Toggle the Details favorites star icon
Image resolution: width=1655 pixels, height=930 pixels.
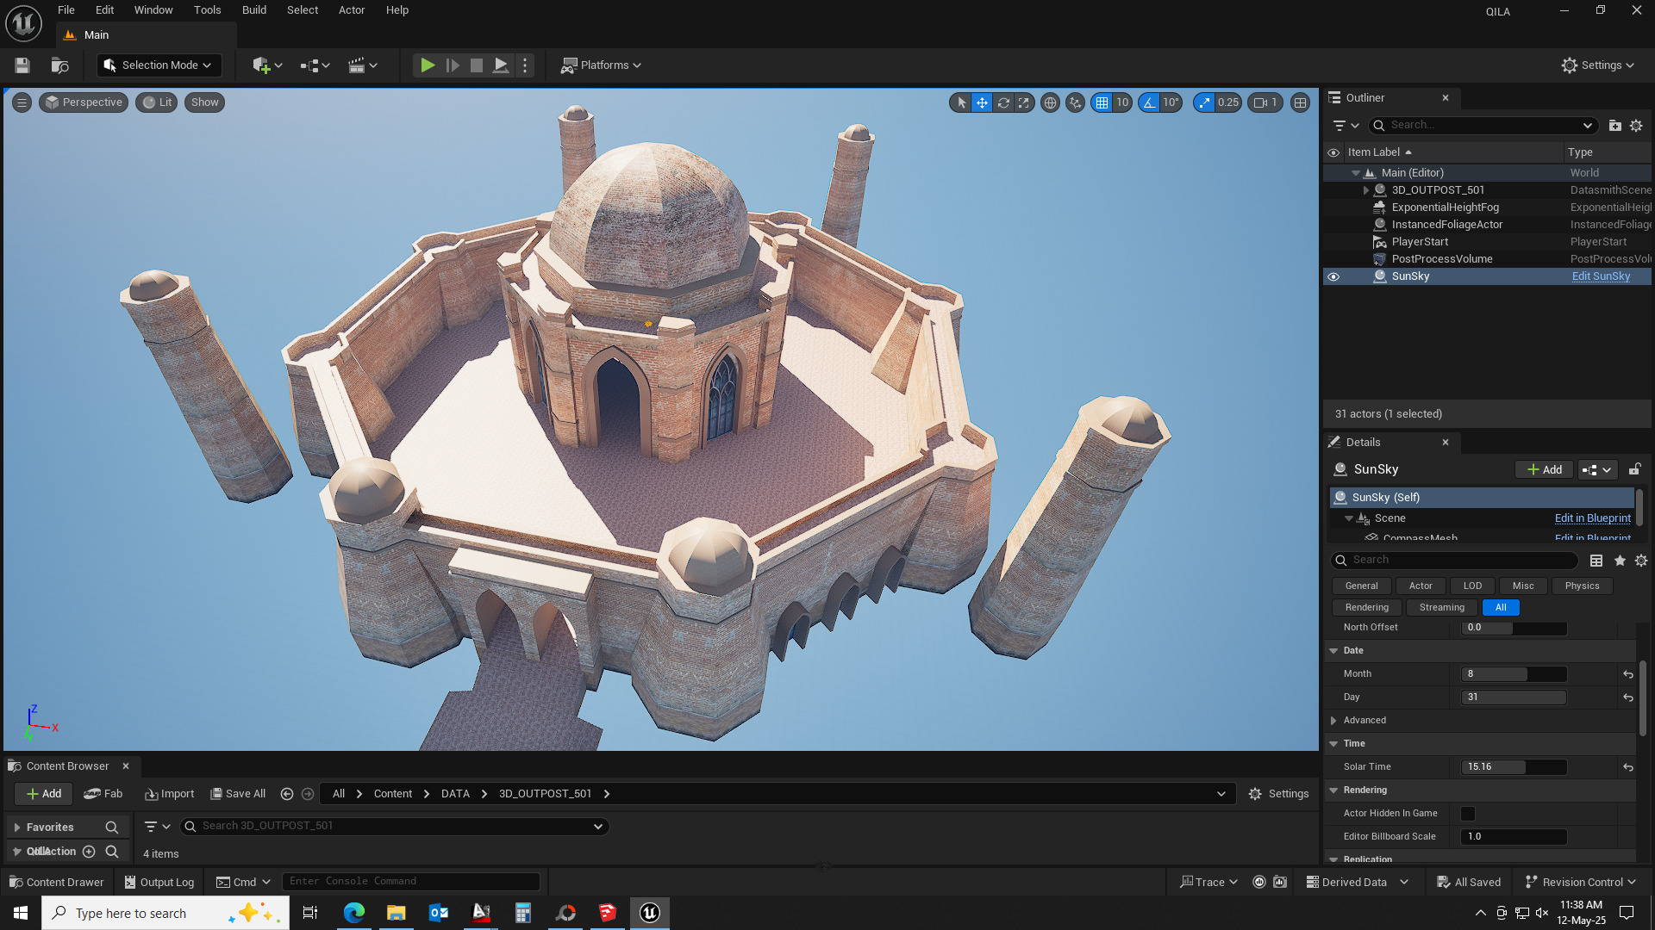coord(1620,561)
